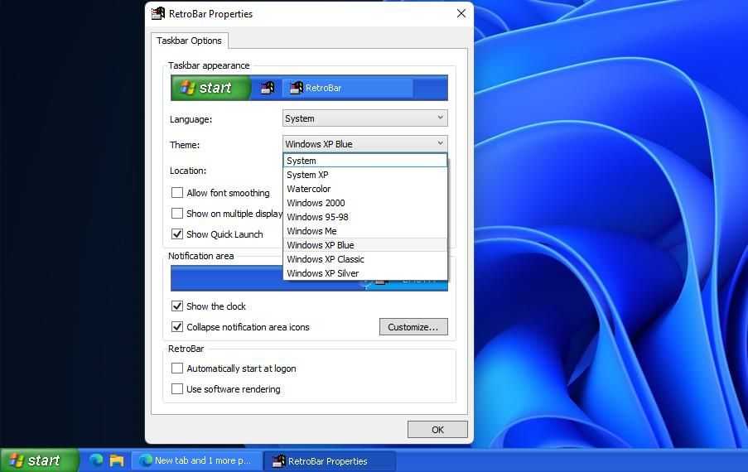Enable Allow font smoothing checkbox

(x=177, y=193)
